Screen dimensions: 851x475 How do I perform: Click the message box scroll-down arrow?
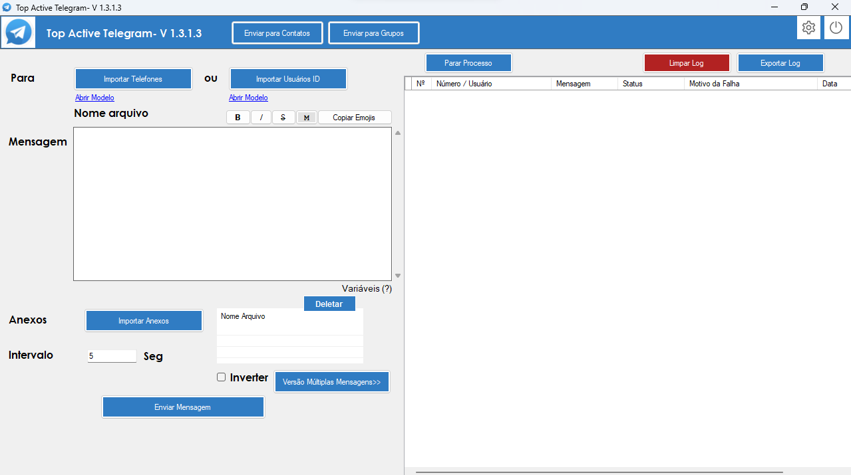(x=398, y=275)
